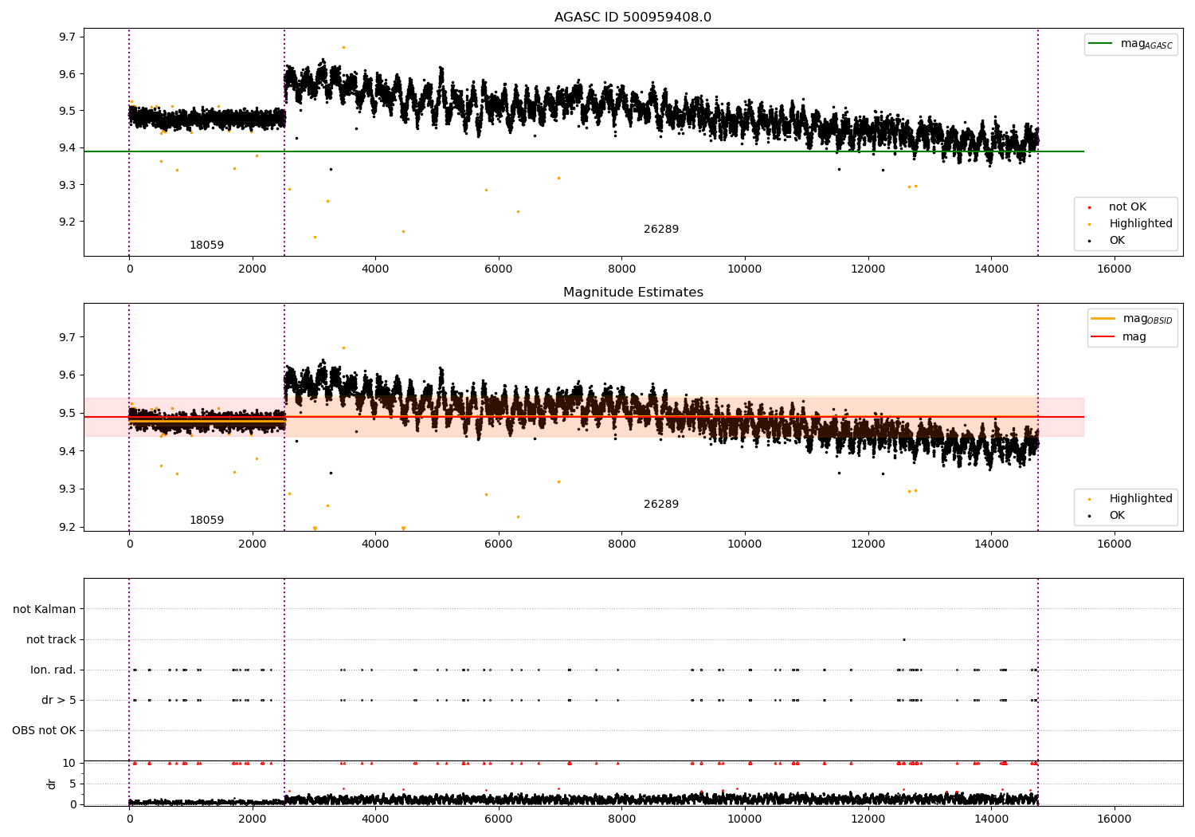Click x-axis tick "6000" under the bottom plot
Screen dimensions: 1195x837
tap(498, 819)
